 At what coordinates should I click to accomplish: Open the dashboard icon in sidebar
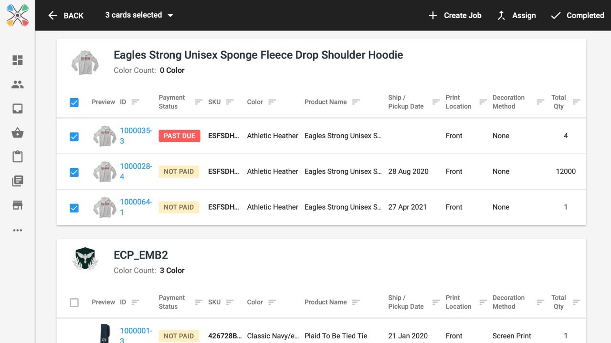(x=18, y=60)
